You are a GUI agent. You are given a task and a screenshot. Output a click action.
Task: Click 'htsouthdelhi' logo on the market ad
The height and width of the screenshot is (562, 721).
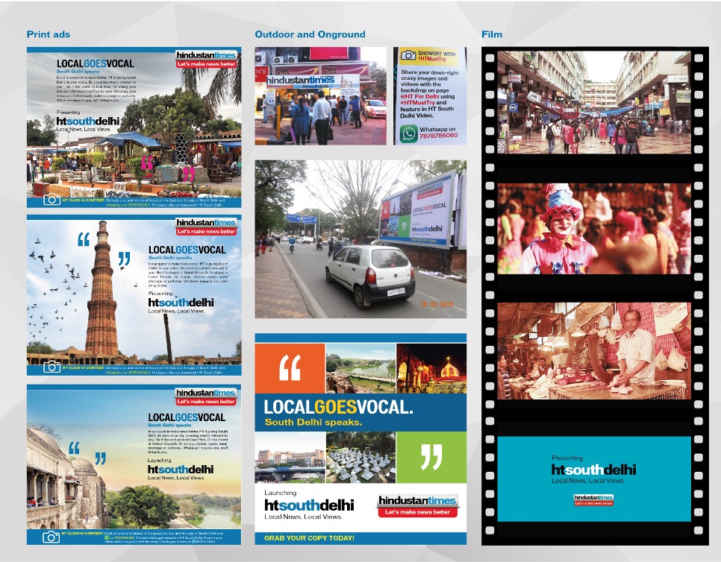coord(88,121)
